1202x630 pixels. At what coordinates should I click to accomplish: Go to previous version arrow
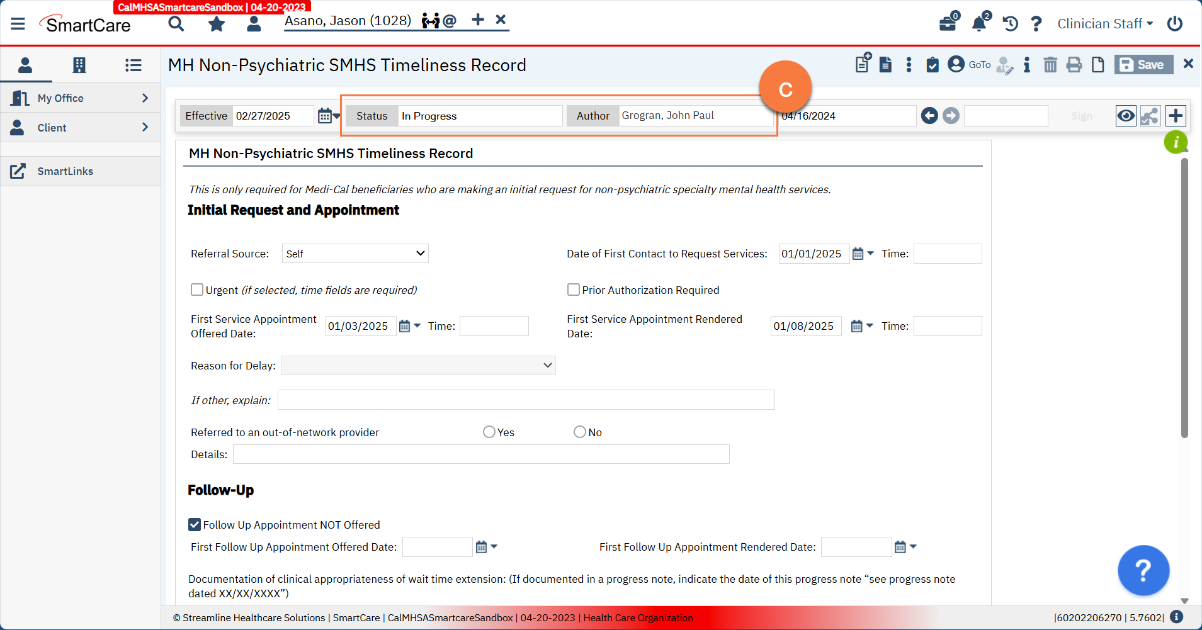pos(929,116)
